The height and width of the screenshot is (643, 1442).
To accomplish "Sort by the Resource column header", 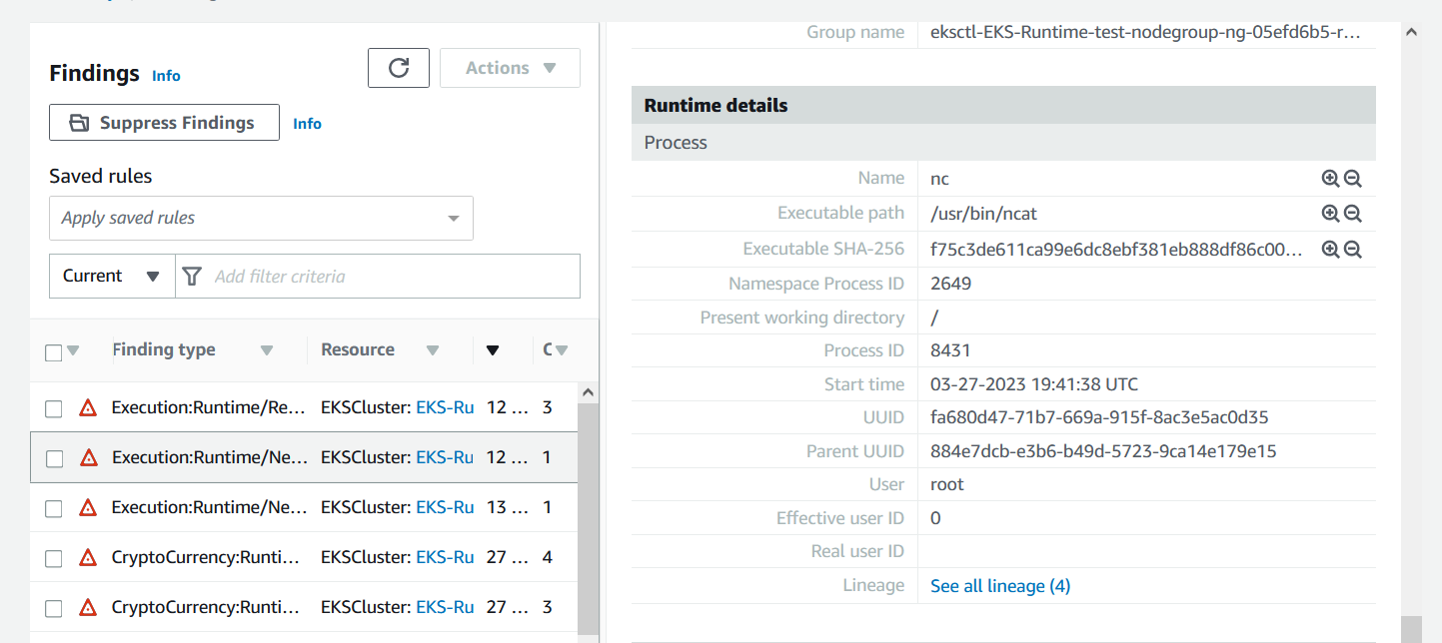I will tap(358, 349).
